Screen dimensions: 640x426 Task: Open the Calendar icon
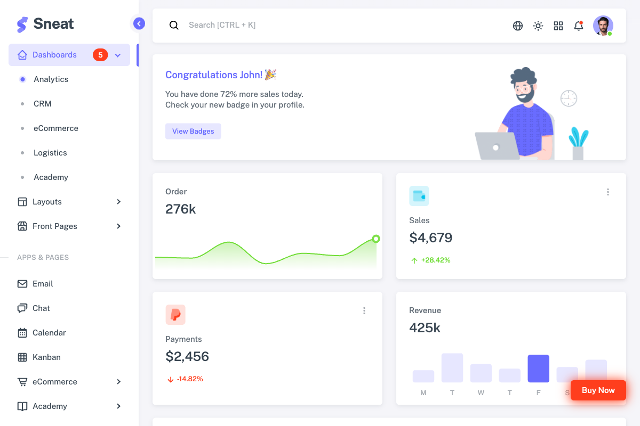[x=22, y=332]
